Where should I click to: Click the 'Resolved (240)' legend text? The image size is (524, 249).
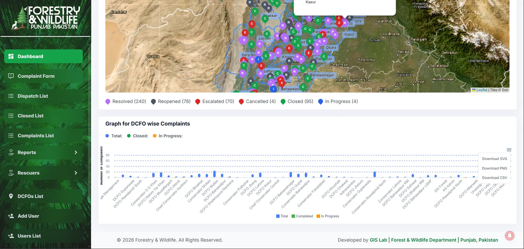point(129,102)
